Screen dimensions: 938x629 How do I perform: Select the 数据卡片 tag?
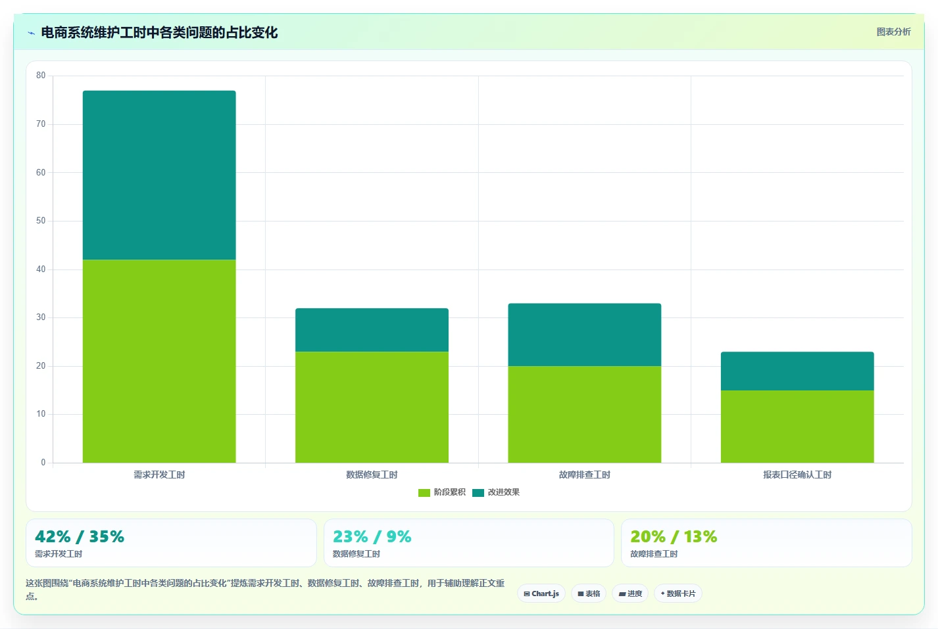tap(678, 594)
